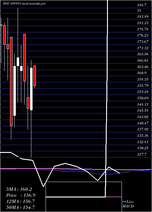The width and height of the screenshot is (152, 212).
Task: Click the '12MA : 156.7' text
Action: 21,201
